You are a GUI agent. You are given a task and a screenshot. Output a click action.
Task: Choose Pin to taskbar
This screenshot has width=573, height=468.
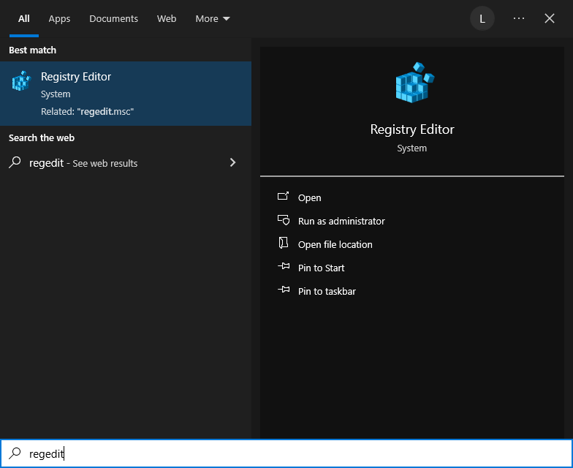click(x=327, y=291)
